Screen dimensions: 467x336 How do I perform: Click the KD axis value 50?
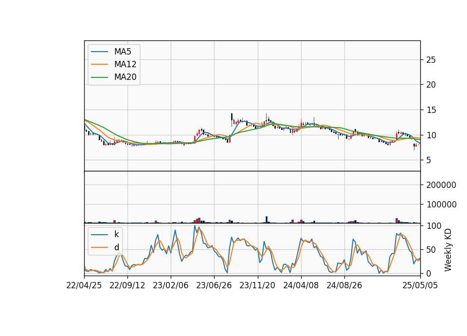coord(431,250)
